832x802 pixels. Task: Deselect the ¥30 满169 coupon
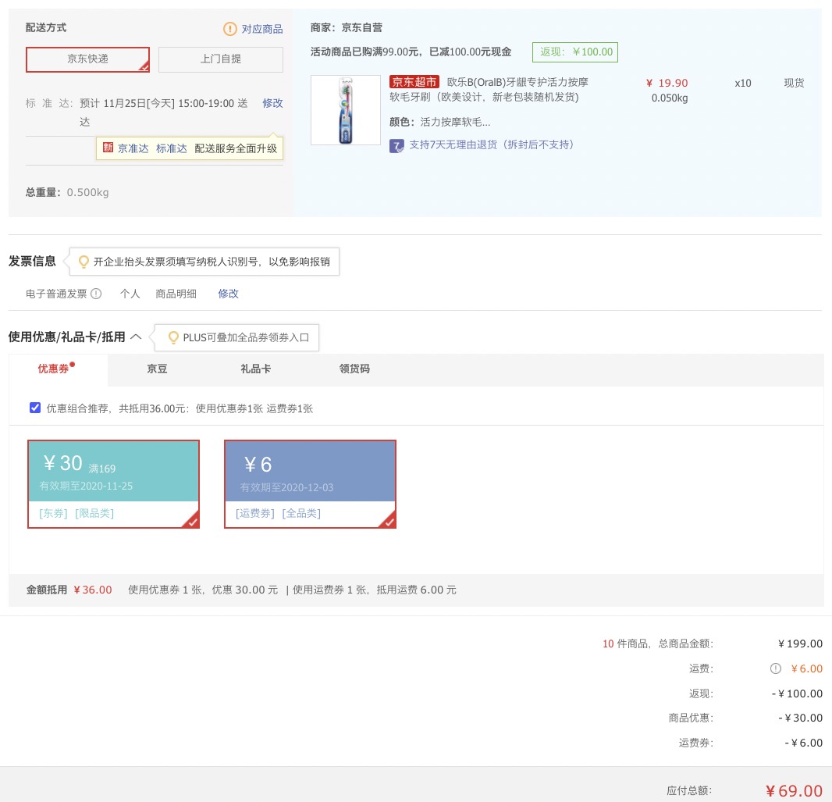click(x=113, y=484)
